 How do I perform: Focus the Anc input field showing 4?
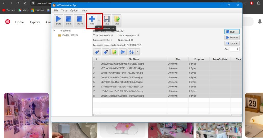click(x=235, y=49)
